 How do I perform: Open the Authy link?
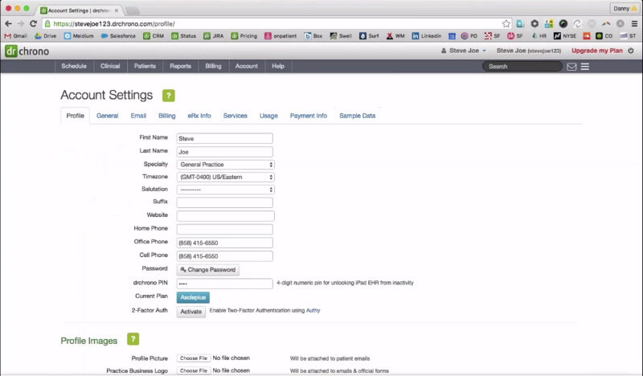313,310
